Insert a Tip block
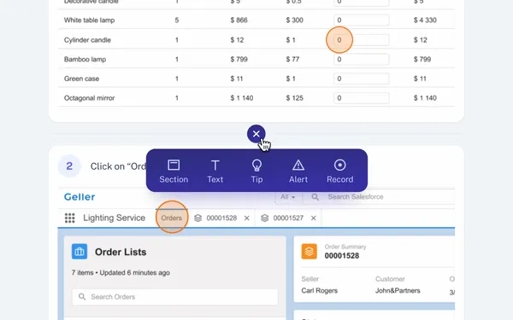Screen dimensions: 513x320 256,172
